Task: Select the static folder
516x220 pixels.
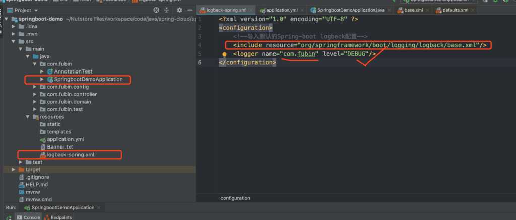Action: tap(53, 124)
